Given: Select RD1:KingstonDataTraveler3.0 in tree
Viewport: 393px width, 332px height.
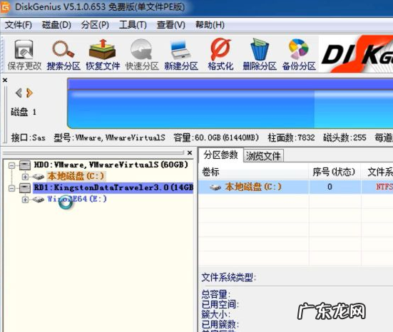Looking at the screenshot, I should click(x=113, y=187).
